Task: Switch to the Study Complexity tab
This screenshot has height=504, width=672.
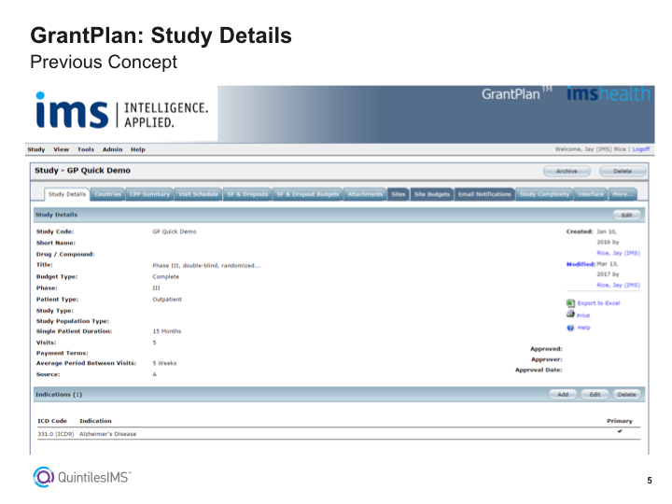Action: coord(544,194)
